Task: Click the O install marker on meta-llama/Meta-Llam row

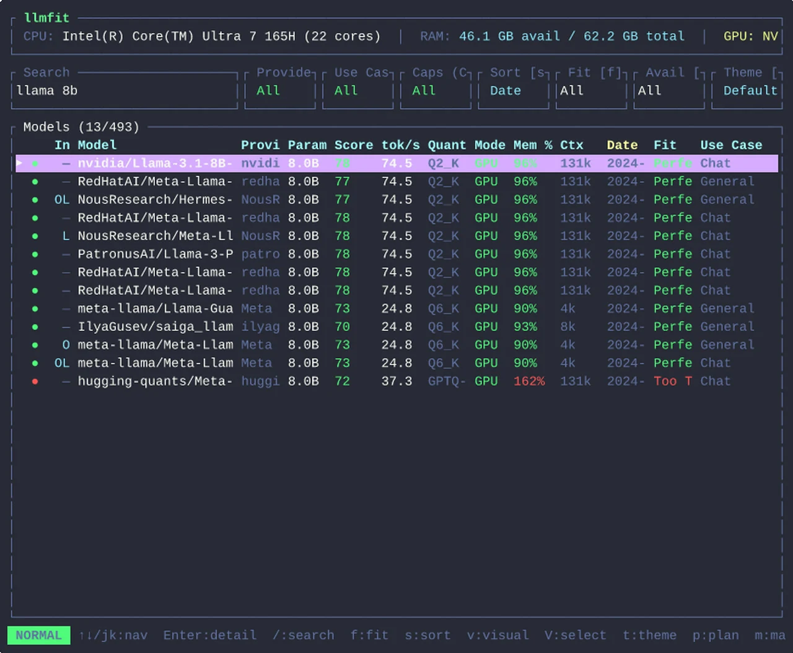Action: 66,344
